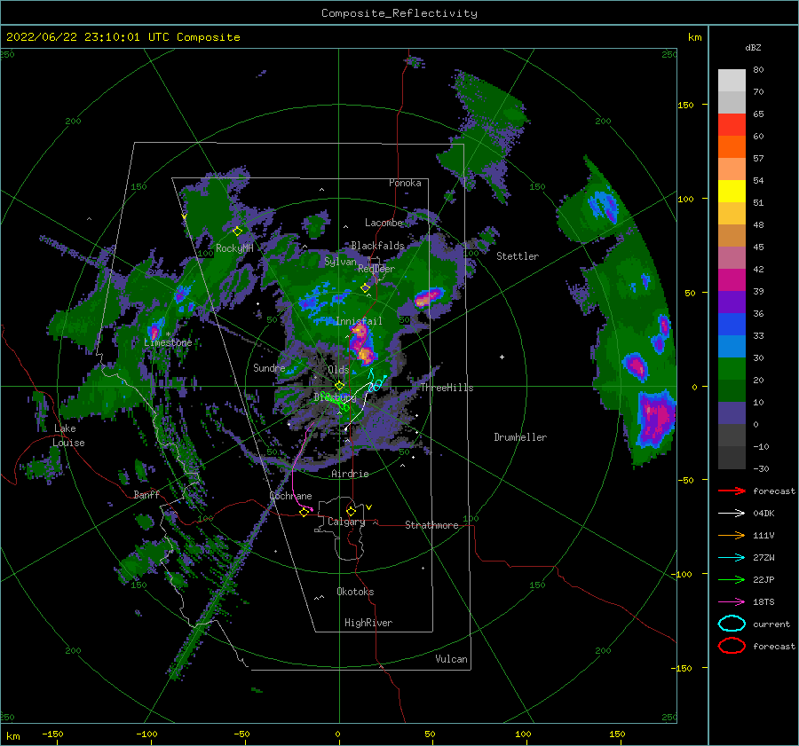This screenshot has height=746, width=799.
Task: Click the Calgary city label
Action: point(346,522)
